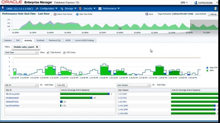Remove the Module: sales_report filter
This screenshot has width=220, height=123.
click(x=37, y=47)
